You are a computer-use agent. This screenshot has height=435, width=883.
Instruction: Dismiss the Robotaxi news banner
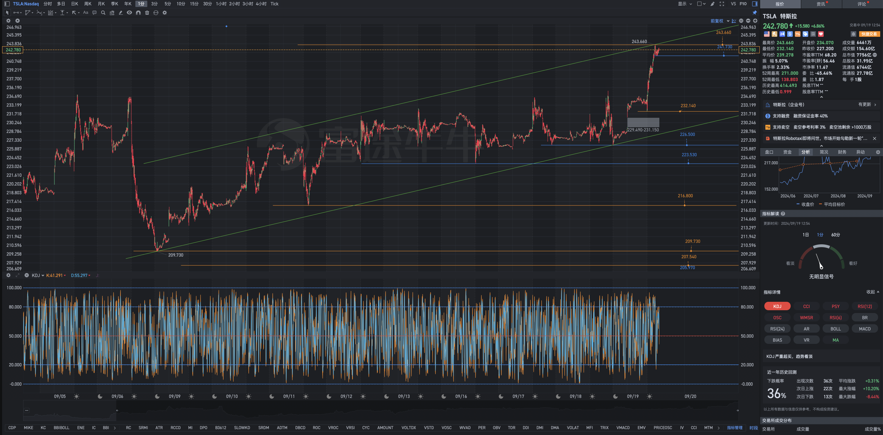(874, 138)
